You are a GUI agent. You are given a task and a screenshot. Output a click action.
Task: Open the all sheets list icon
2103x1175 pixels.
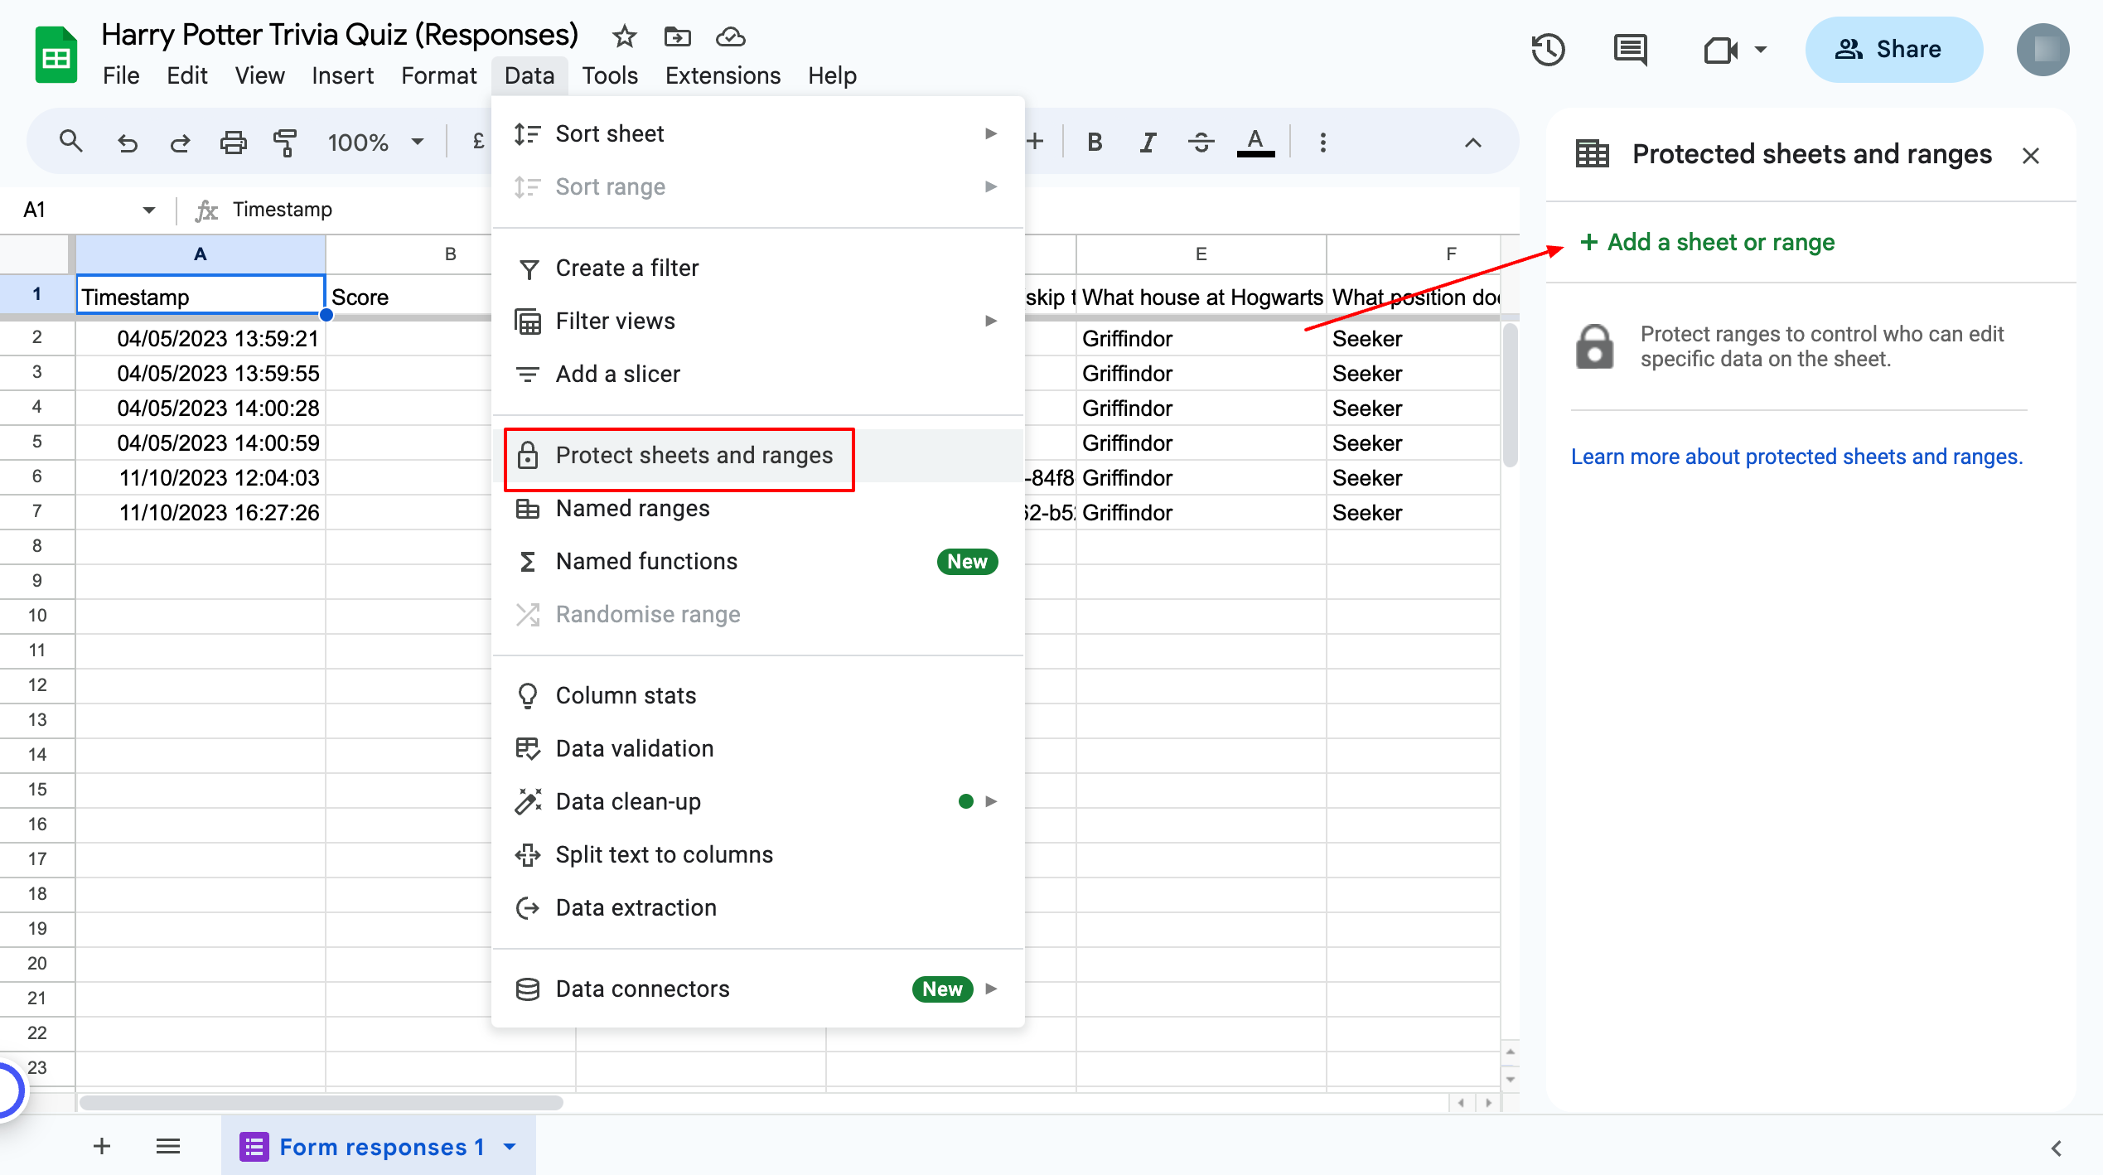(168, 1146)
